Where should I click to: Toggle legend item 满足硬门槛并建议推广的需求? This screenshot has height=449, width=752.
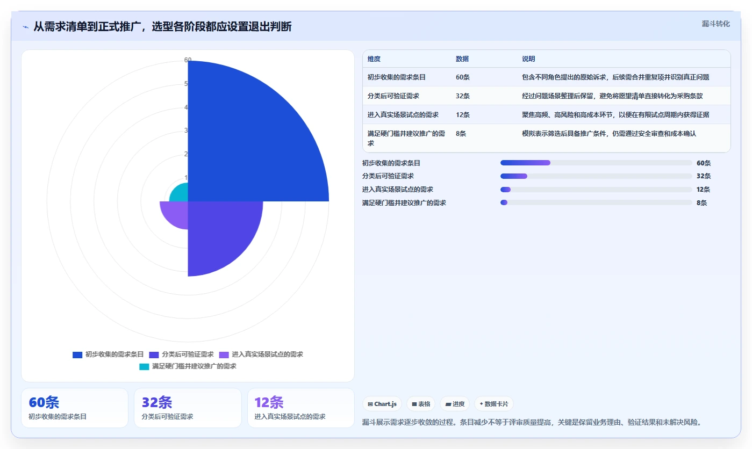tap(188, 366)
